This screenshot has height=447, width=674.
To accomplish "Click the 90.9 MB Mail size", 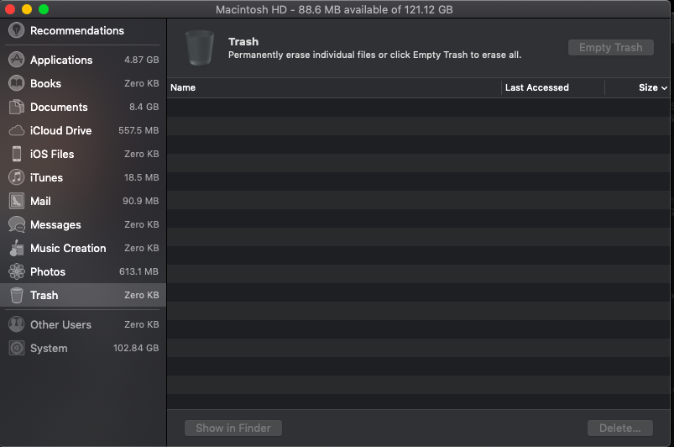I will [x=140, y=201].
